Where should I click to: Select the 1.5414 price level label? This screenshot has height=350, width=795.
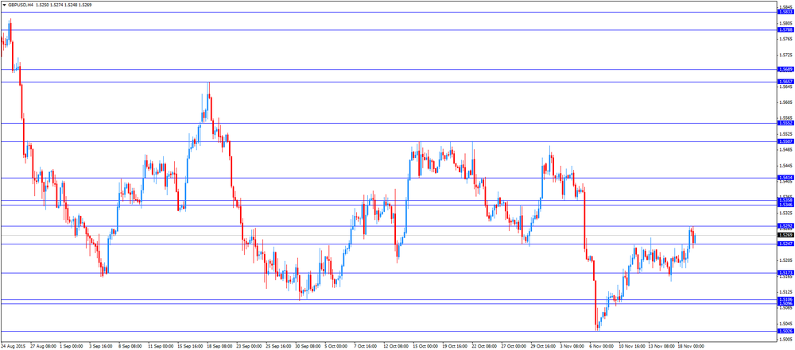(785, 178)
